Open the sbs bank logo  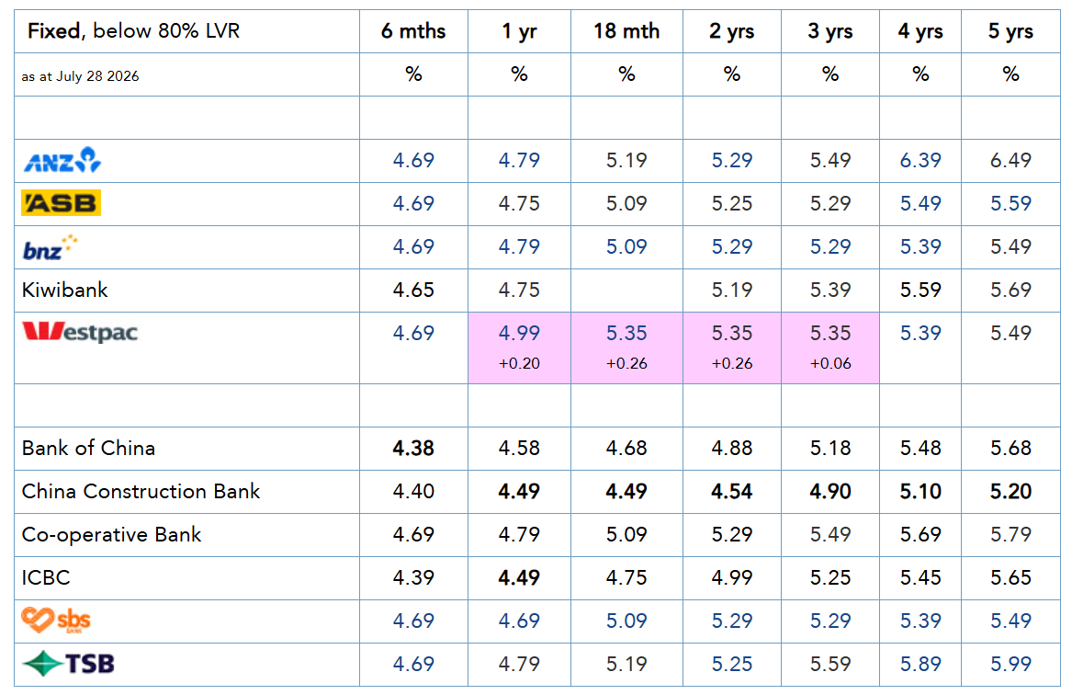(x=56, y=621)
